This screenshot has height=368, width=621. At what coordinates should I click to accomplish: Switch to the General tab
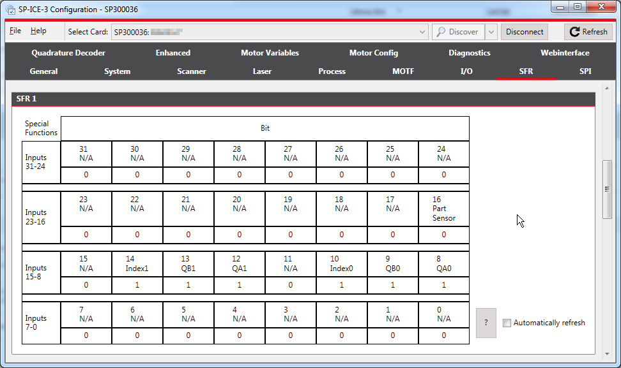click(x=43, y=71)
